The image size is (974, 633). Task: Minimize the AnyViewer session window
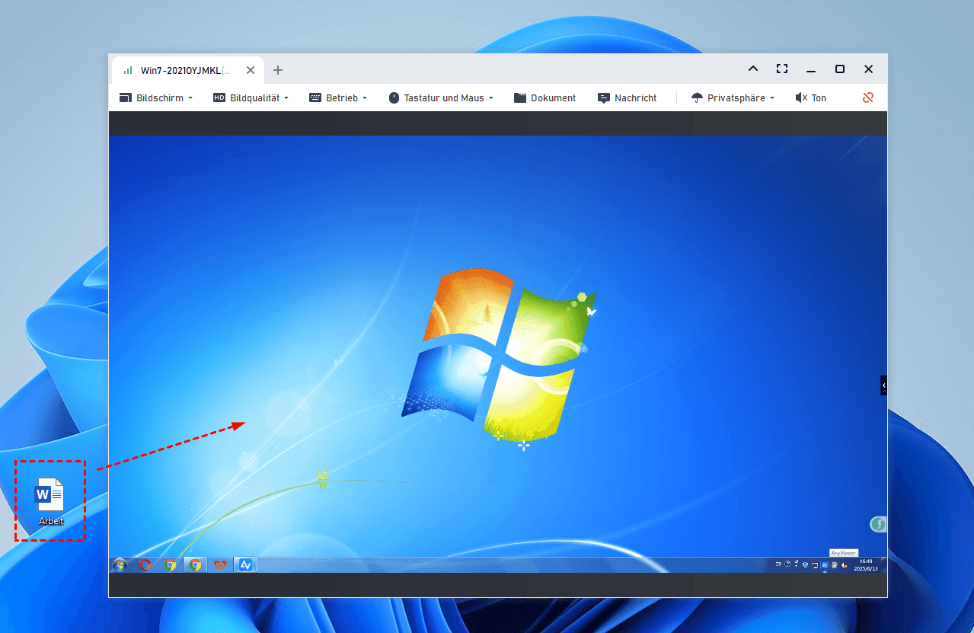(x=811, y=69)
